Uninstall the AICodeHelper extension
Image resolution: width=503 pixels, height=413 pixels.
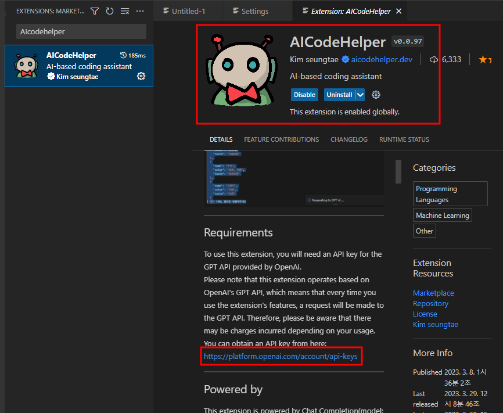point(339,95)
